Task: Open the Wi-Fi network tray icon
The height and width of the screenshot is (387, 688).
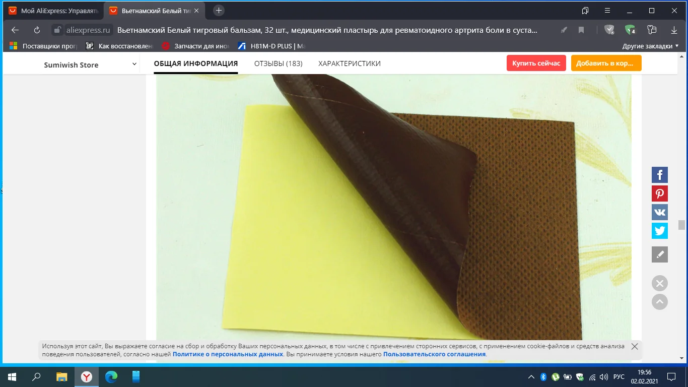Action: click(592, 377)
